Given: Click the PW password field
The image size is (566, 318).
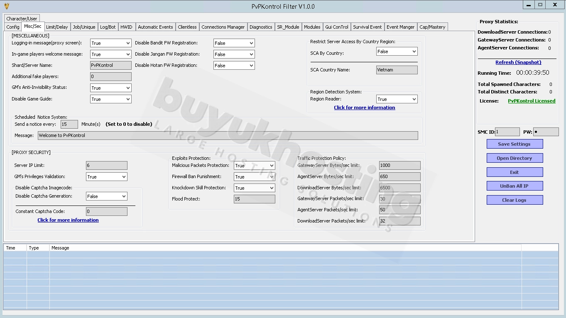Looking at the screenshot, I should [x=546, y=132].
